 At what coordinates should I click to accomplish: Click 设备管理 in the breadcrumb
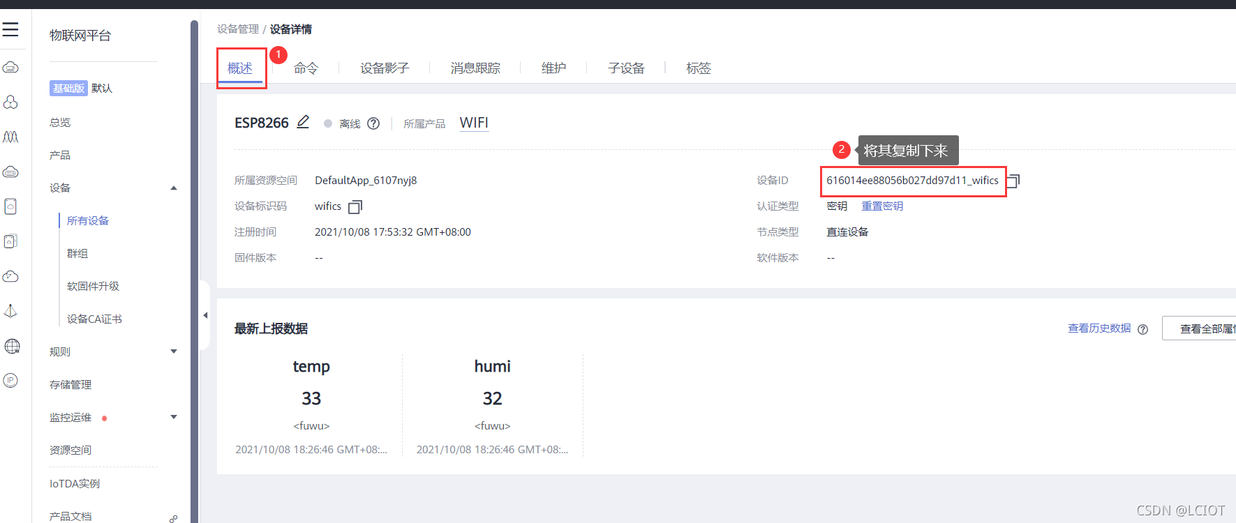(238, 29)
